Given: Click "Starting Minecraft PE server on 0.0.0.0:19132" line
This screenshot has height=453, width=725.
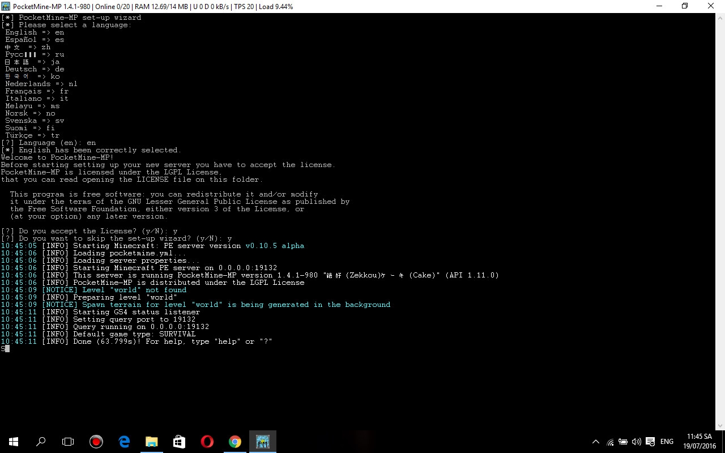Looking at the screenshot, I should (139, 268).
